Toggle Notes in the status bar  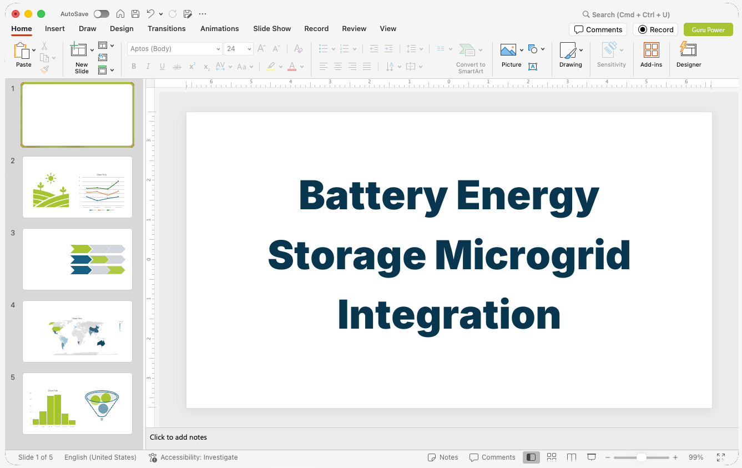pos(443,457)
